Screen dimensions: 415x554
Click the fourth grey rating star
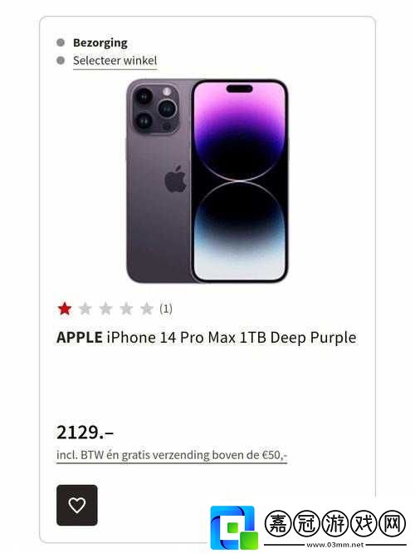pyautogui.click(x=126, y=309)
